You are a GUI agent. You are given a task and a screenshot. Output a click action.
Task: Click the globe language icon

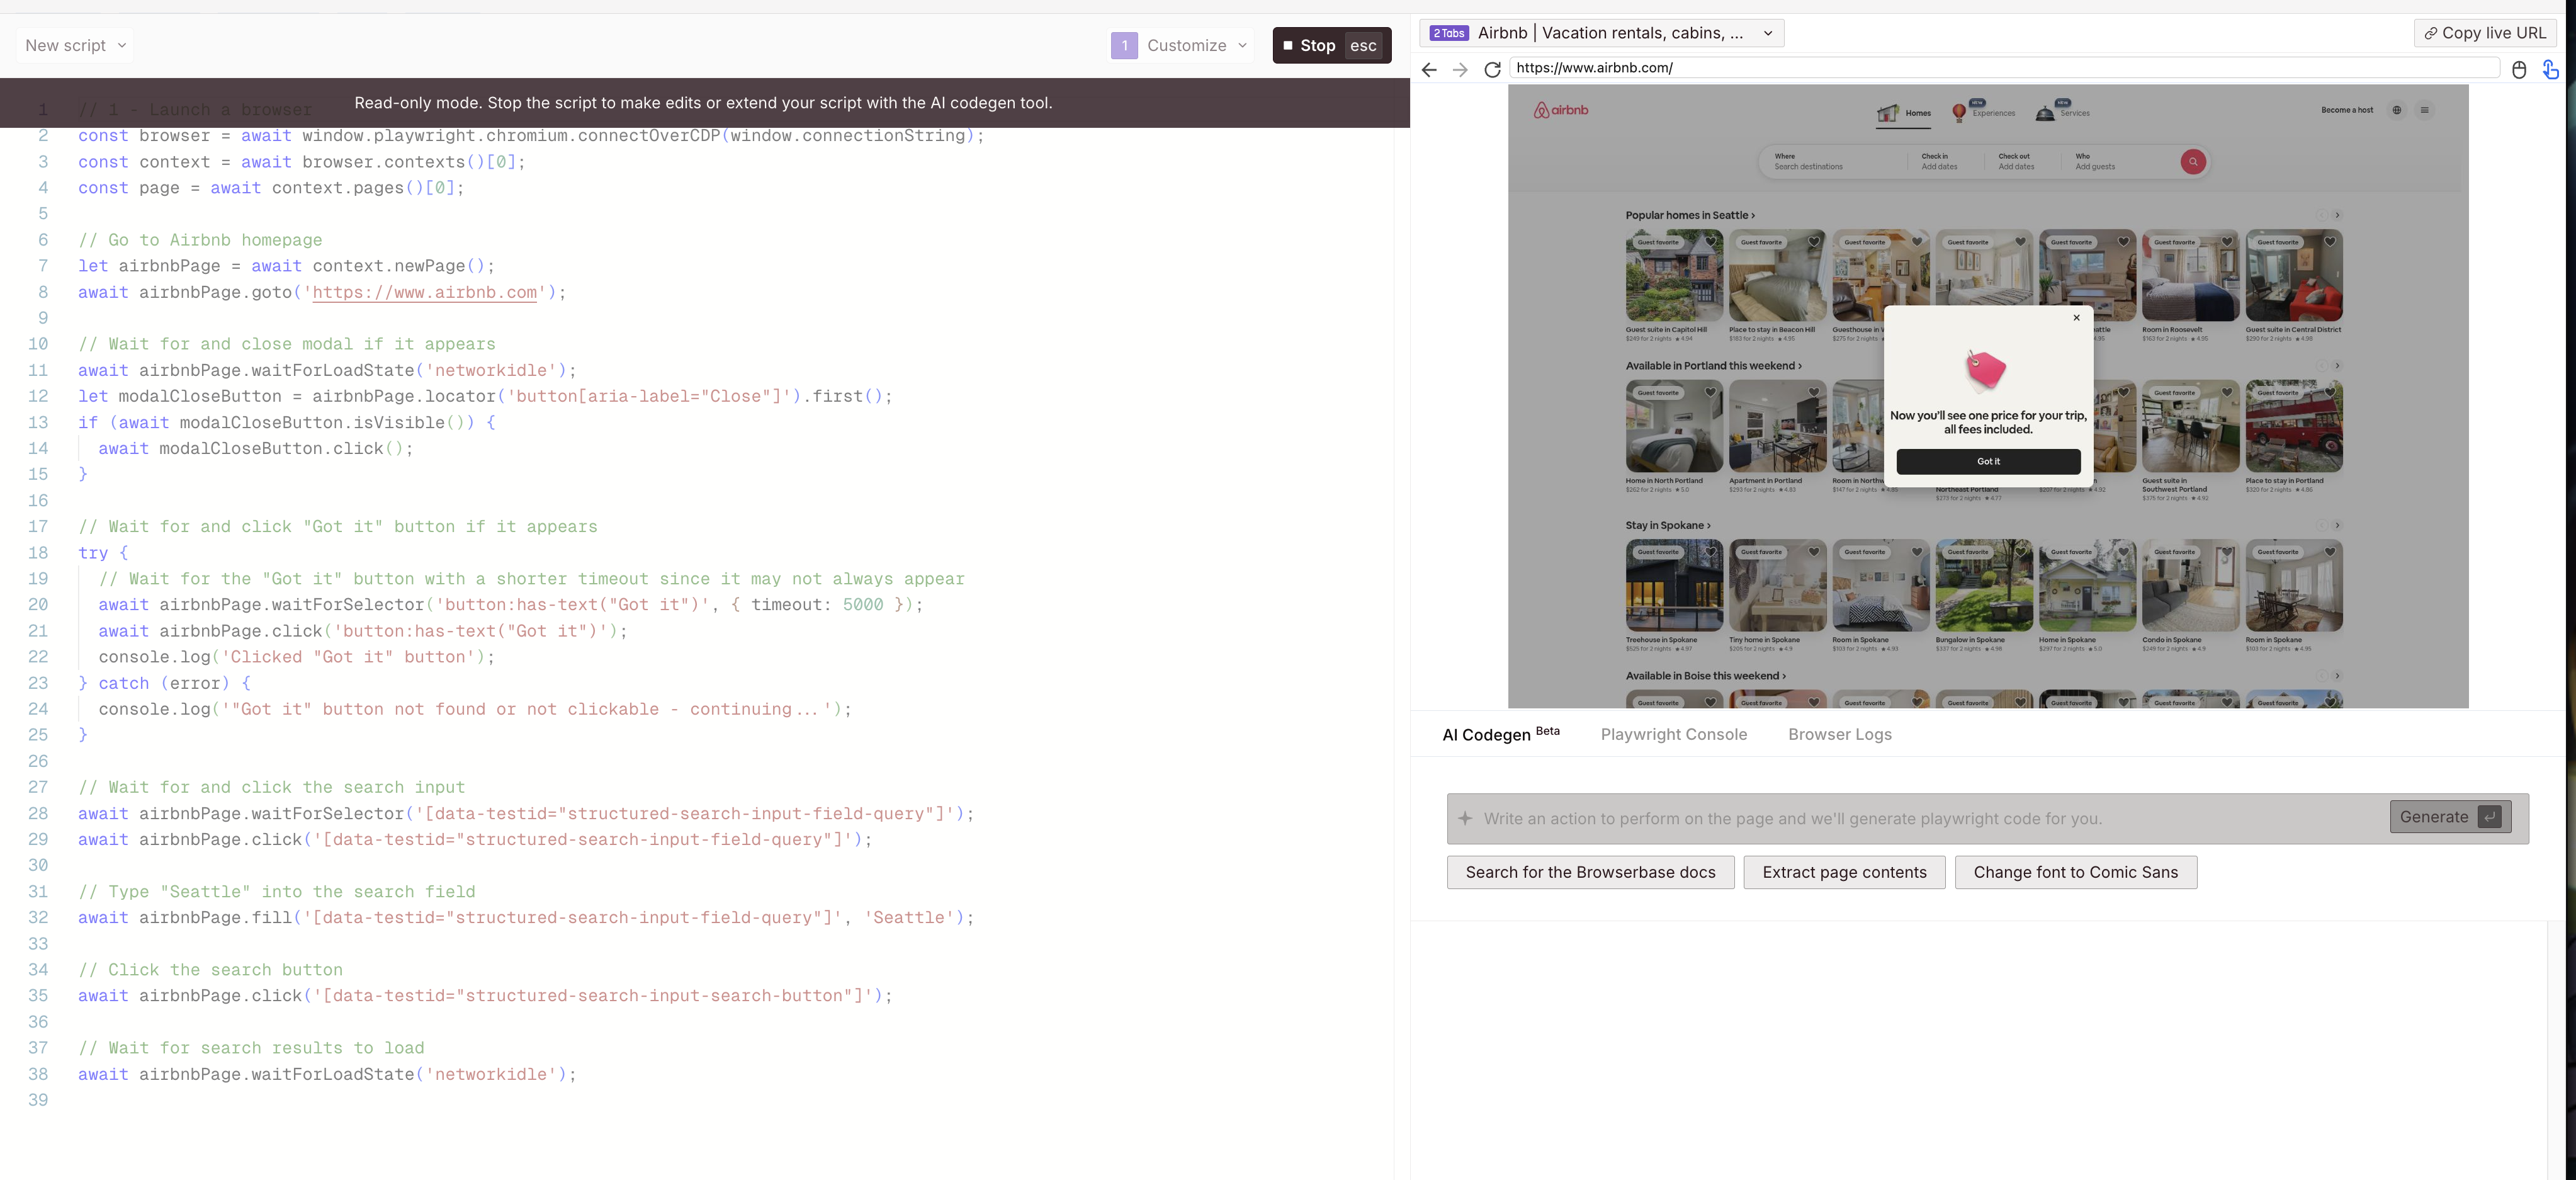pyautogui.click(x=2396, y=110)
